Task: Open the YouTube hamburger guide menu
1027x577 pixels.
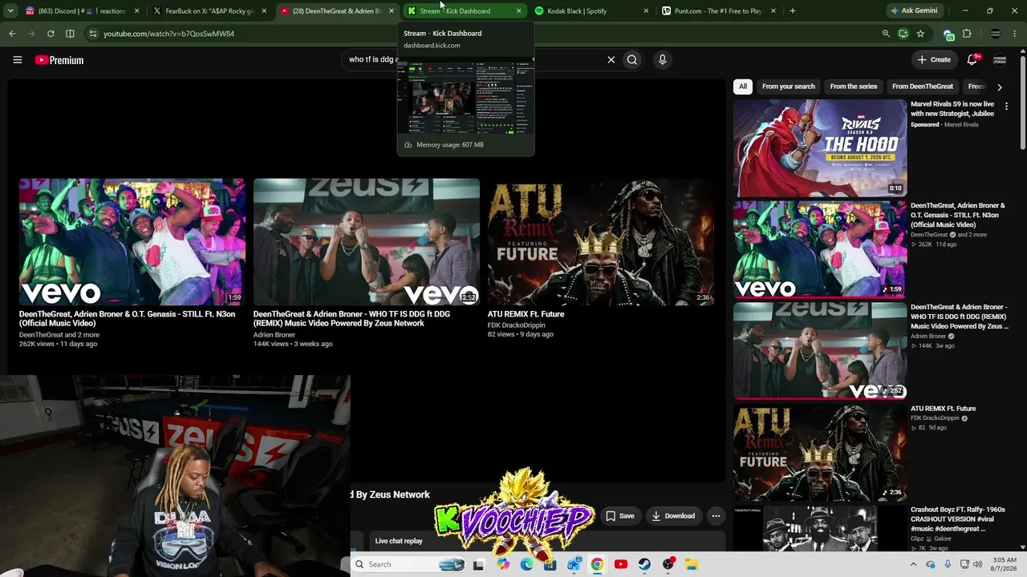Action: [x=17, y=59]
